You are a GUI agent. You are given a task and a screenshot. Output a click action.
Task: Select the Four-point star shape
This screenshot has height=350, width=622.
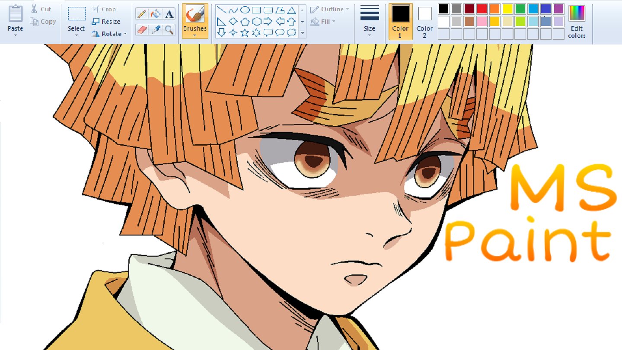click(x=233, y=32)
